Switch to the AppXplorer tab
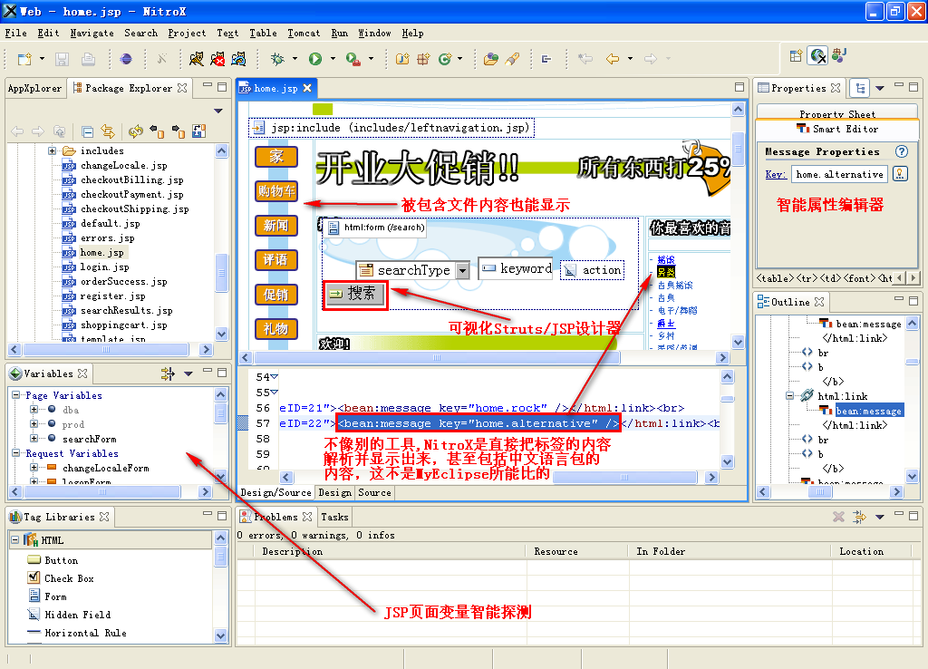 [x=35, y=88]
